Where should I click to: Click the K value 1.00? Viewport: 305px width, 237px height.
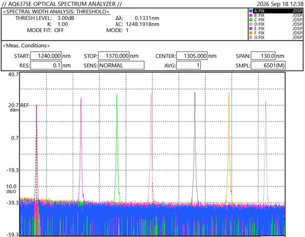pos(63,24)
